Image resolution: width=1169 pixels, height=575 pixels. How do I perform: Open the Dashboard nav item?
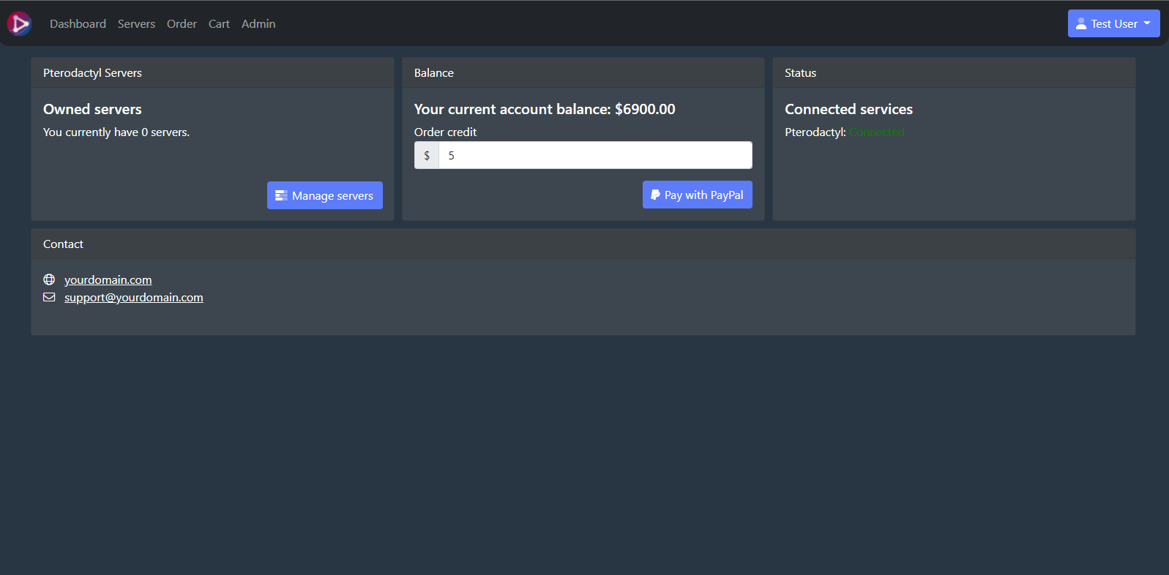tap(78, 23)
